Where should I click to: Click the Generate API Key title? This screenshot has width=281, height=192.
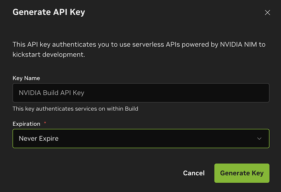pos(49,12)
